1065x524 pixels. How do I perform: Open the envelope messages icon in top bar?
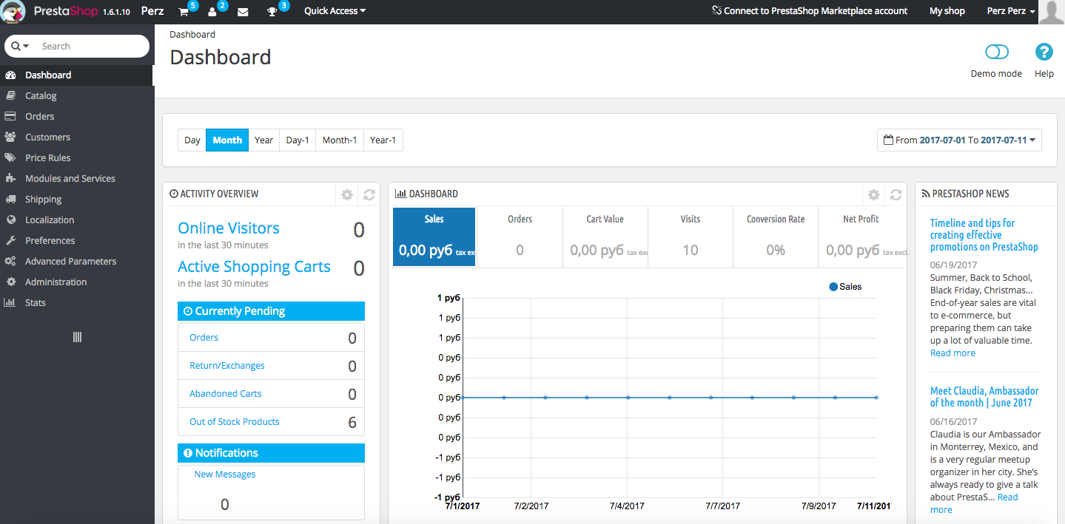pos(243,12)
